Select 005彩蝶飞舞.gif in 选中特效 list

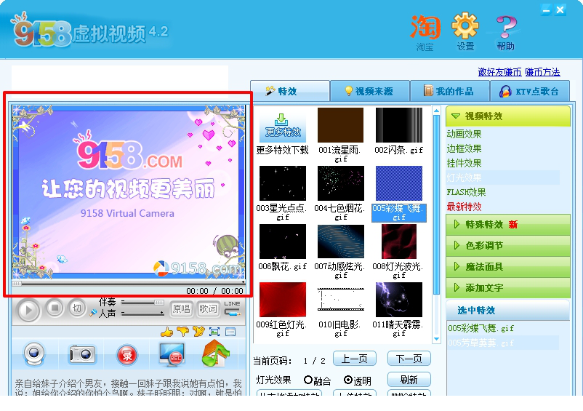tap(481, 328)
